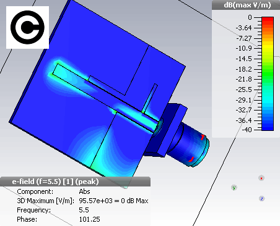
Task: Click the e-field (f=5.5) [1] (peak) header
Action: (x=55, y=182)
